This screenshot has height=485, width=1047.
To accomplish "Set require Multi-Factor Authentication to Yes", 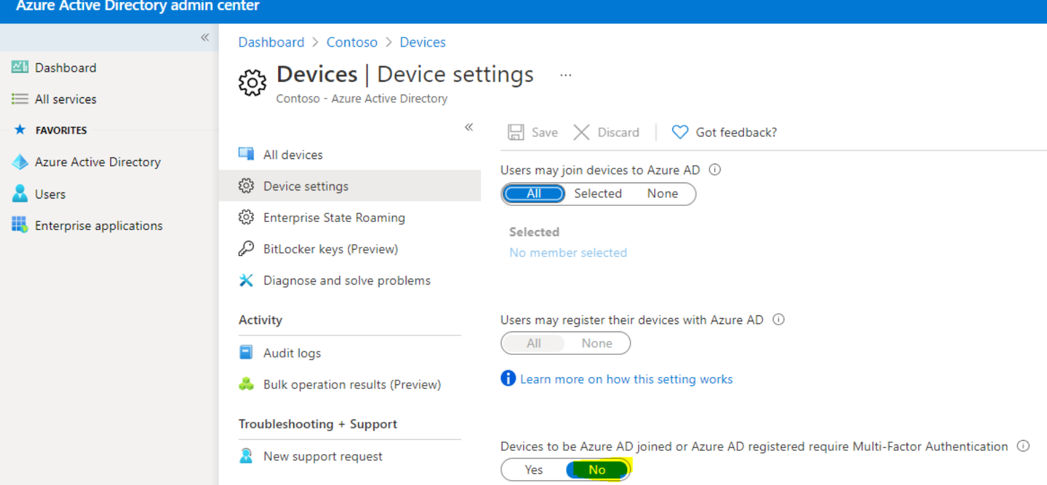I will (534, 470).
